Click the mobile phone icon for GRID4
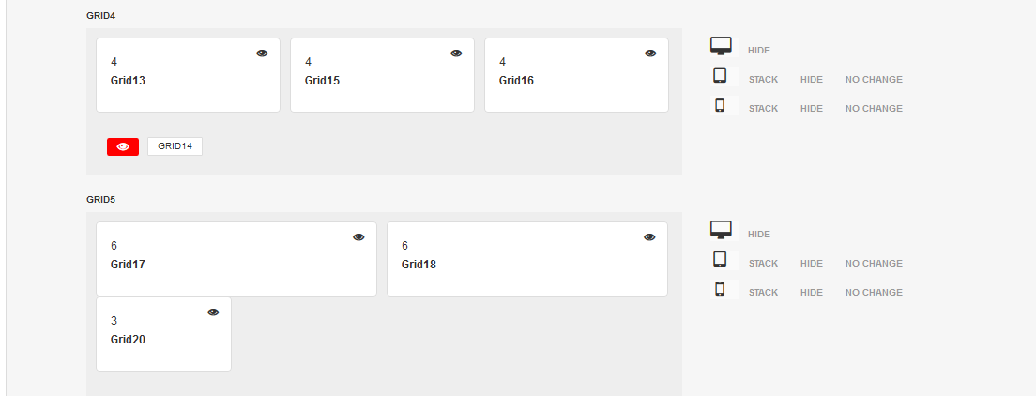This screenshot has height=396, width=1036. 720,104
